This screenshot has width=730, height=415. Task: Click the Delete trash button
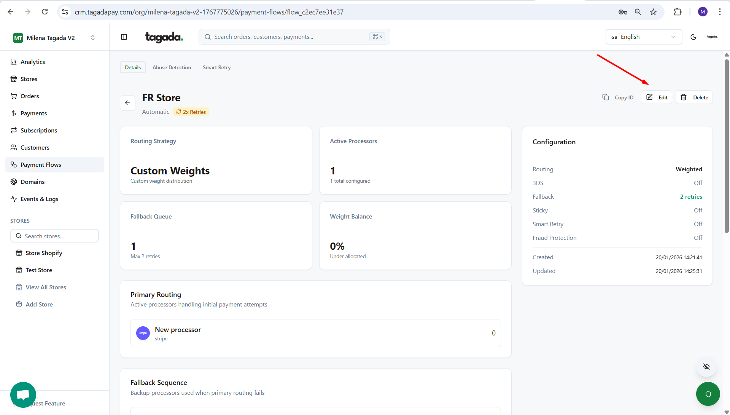(694, 97)
